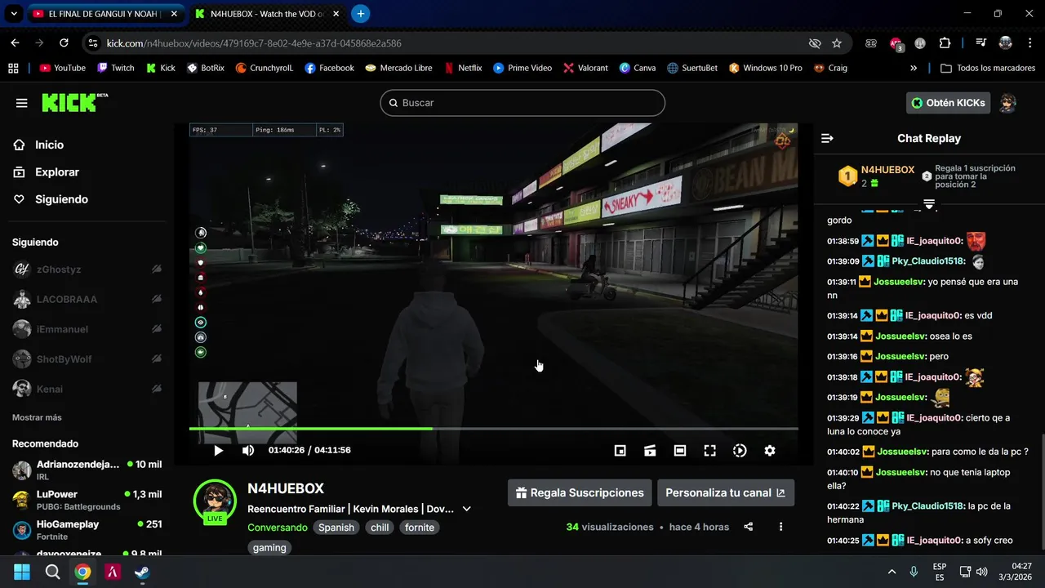Open recommended channel HioGameplay
This screenshot has height=588, width=1045.
[x=87, y=530]
